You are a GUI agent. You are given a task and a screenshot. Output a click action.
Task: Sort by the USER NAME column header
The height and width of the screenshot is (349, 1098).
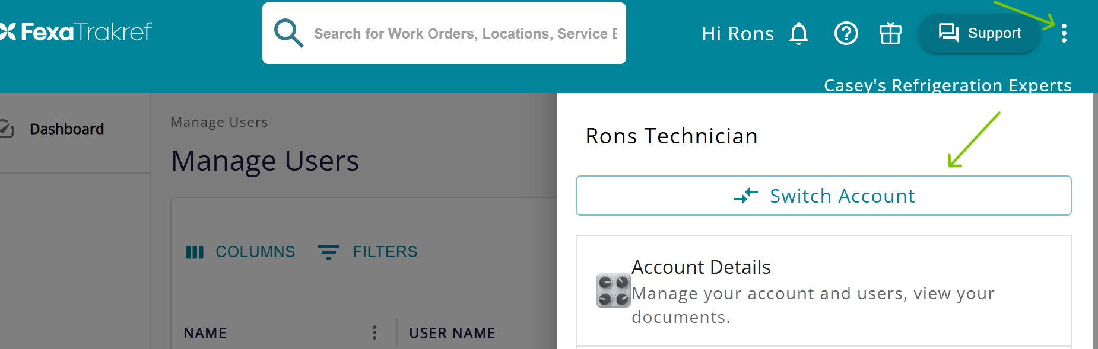point(452,333)
